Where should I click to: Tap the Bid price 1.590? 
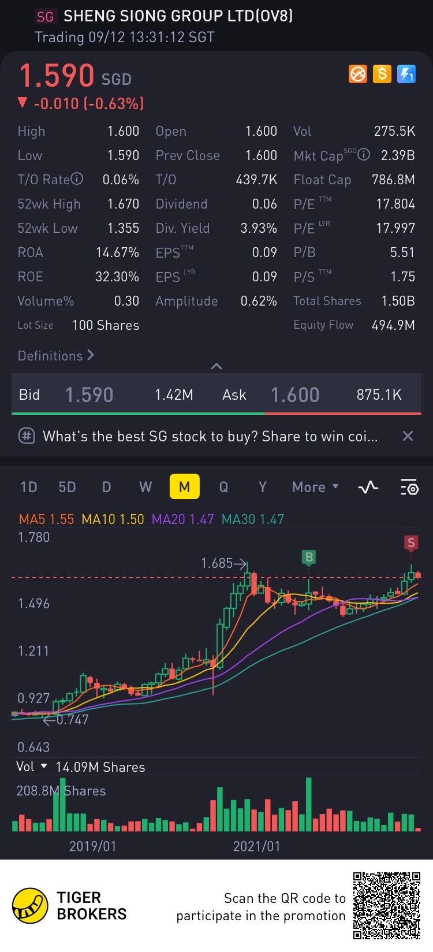point(89,395)
